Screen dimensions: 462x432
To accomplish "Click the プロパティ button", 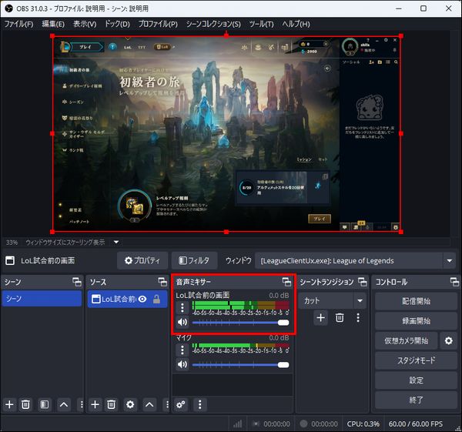I will [142, 260].
